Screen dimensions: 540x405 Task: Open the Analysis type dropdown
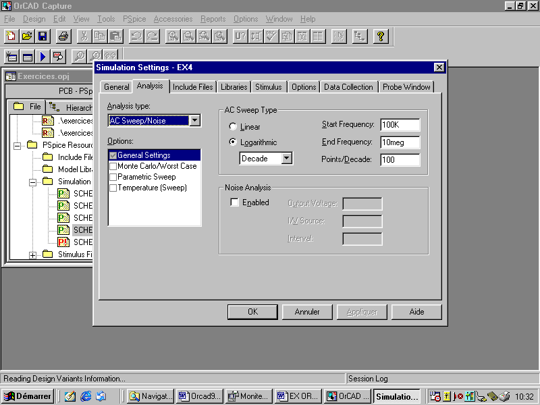coord(195,121)
